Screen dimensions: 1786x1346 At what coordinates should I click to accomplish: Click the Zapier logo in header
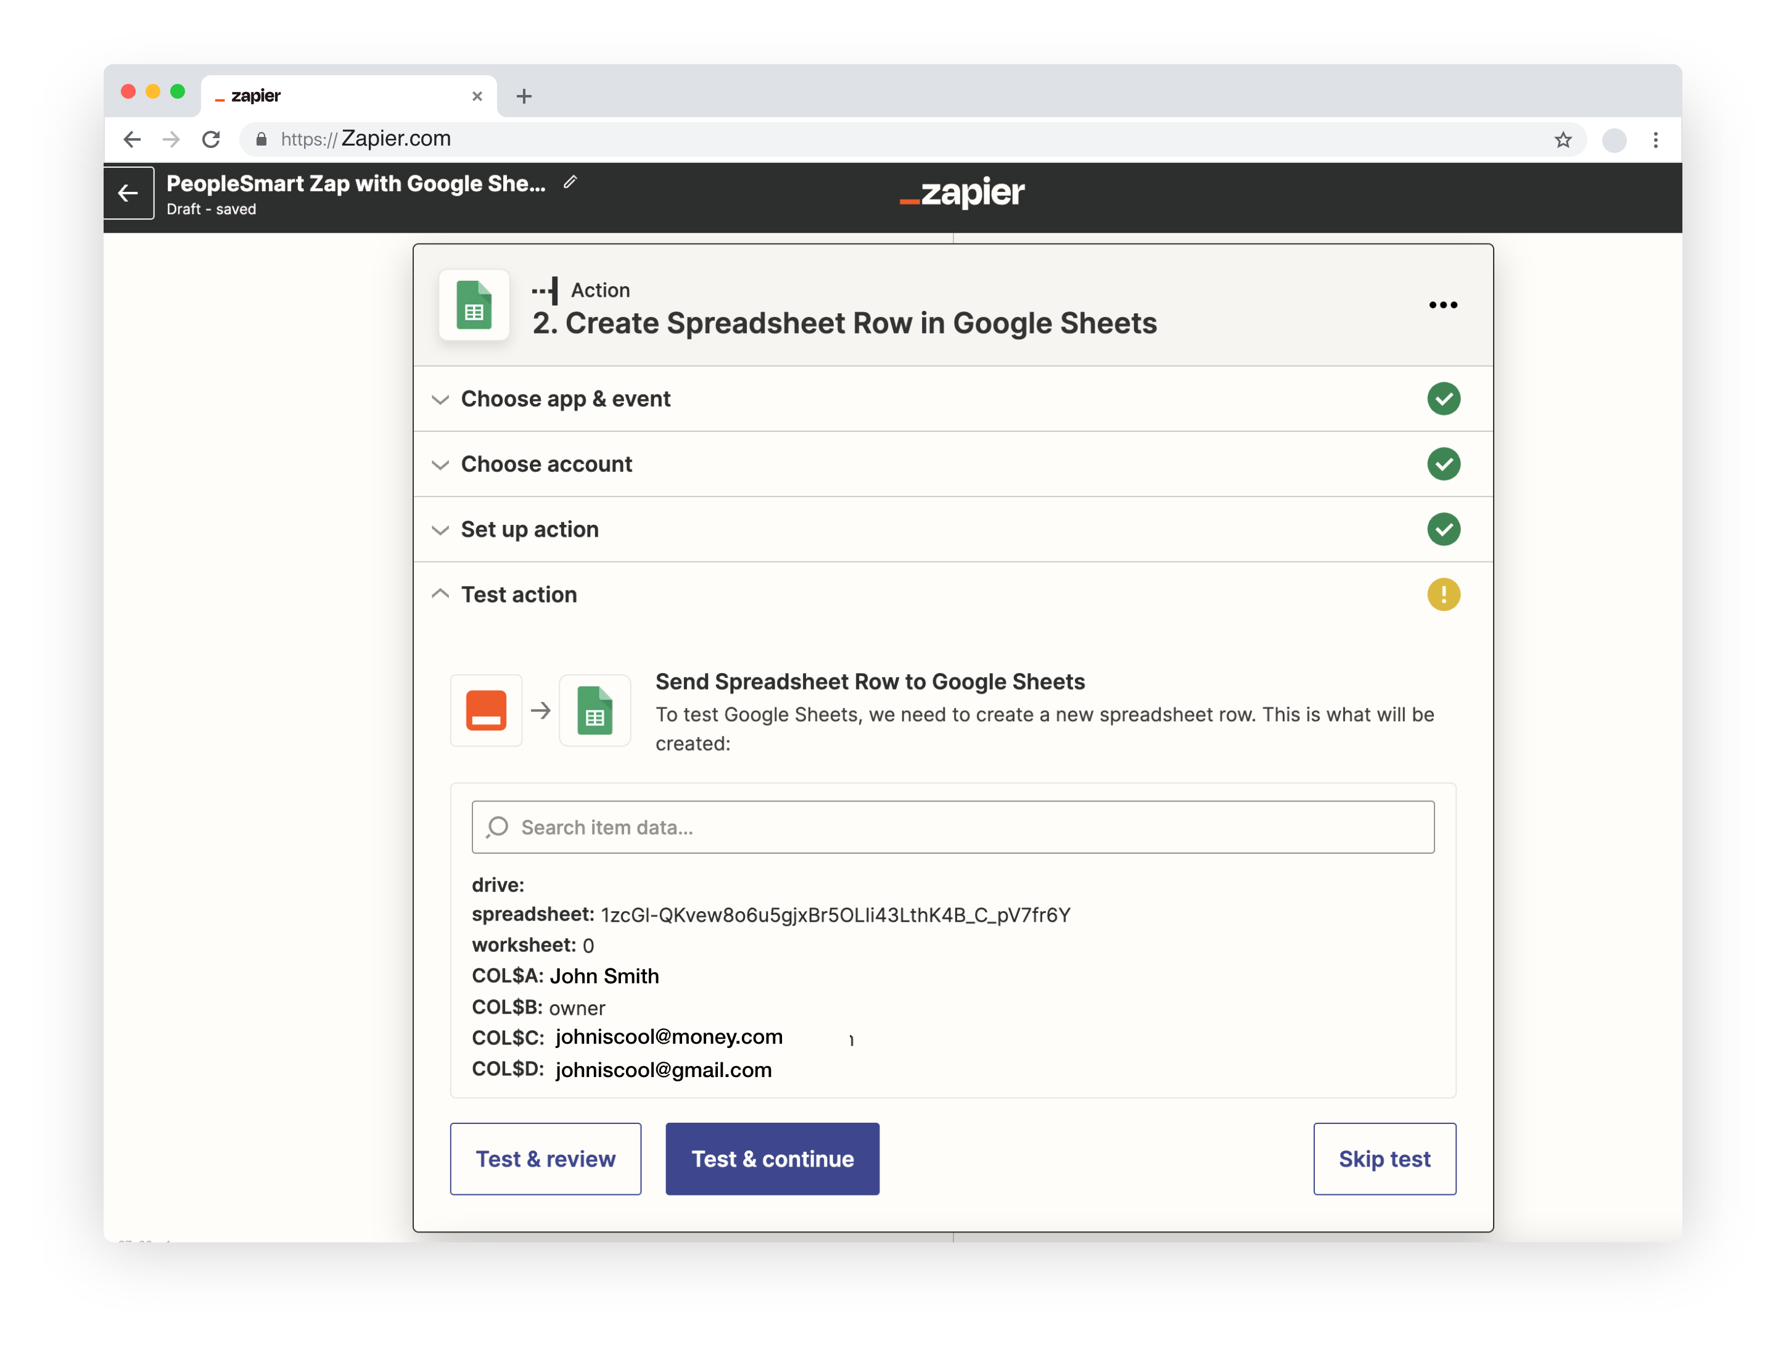point(961,193)
